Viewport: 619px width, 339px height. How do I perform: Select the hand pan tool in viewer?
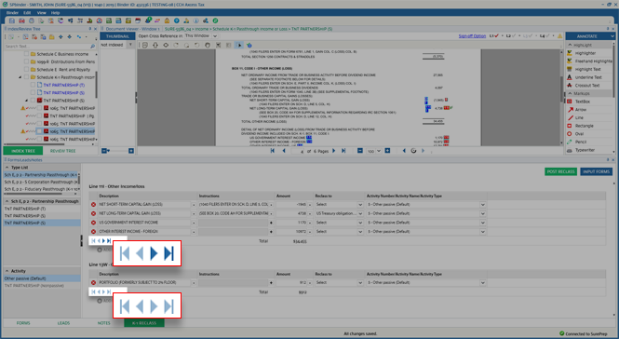208,45
